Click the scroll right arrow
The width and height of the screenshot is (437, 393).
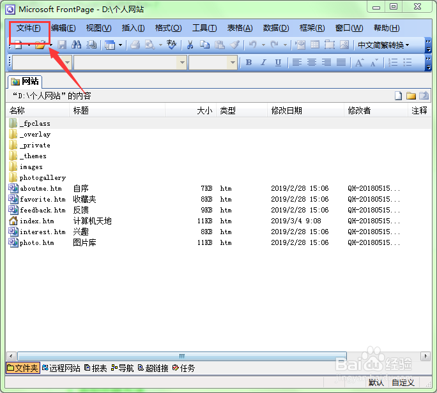425,356
